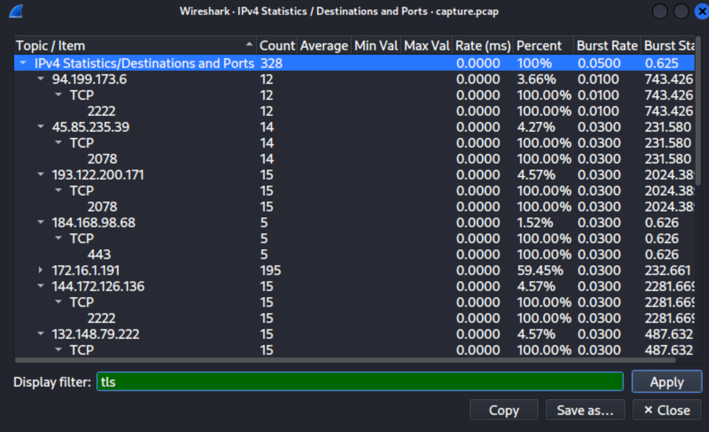Select port 443 row under 184.168.98.68

354,254
